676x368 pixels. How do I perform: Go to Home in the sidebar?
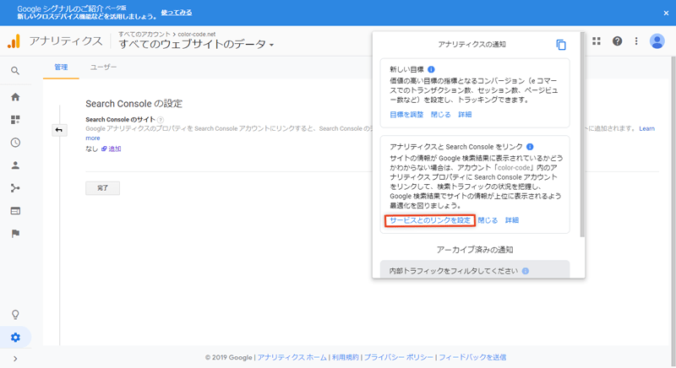point(15,97)
